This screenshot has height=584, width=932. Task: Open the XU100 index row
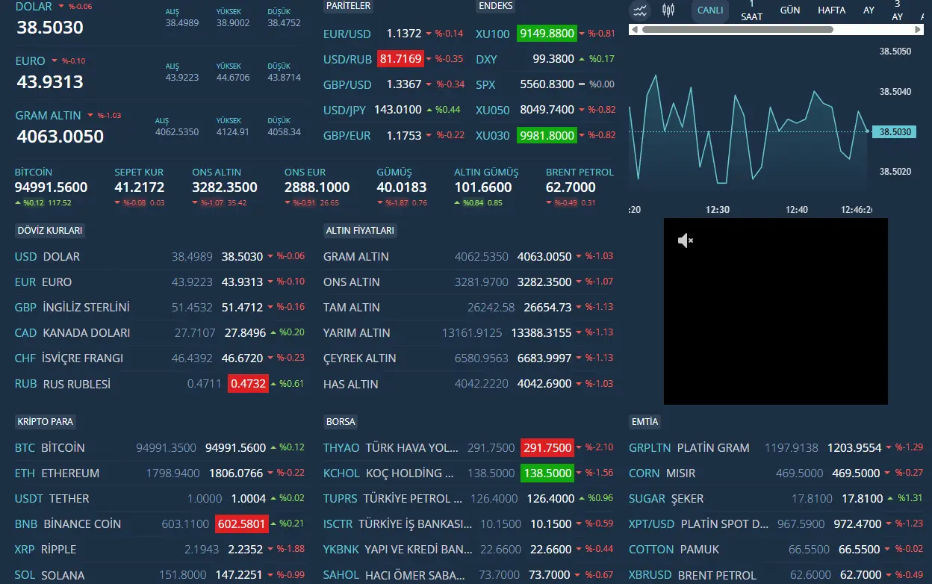point(546,34)
